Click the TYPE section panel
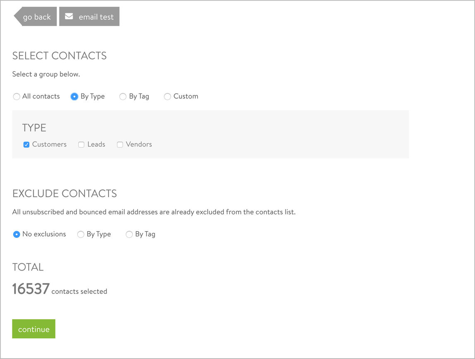Viewport: 475px width, 359px height. (x=211, y=134)
